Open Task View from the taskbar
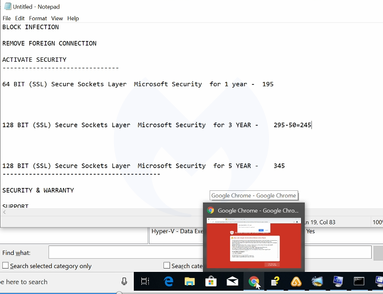The width and height of the screenshot is (383, 294). [x=145, y=282]
